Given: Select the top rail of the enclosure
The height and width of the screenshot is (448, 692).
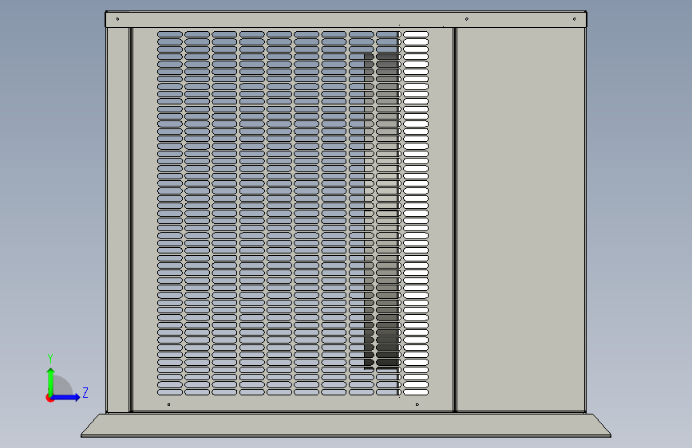Looking at the screenshot, I should (x=346, y=19).
